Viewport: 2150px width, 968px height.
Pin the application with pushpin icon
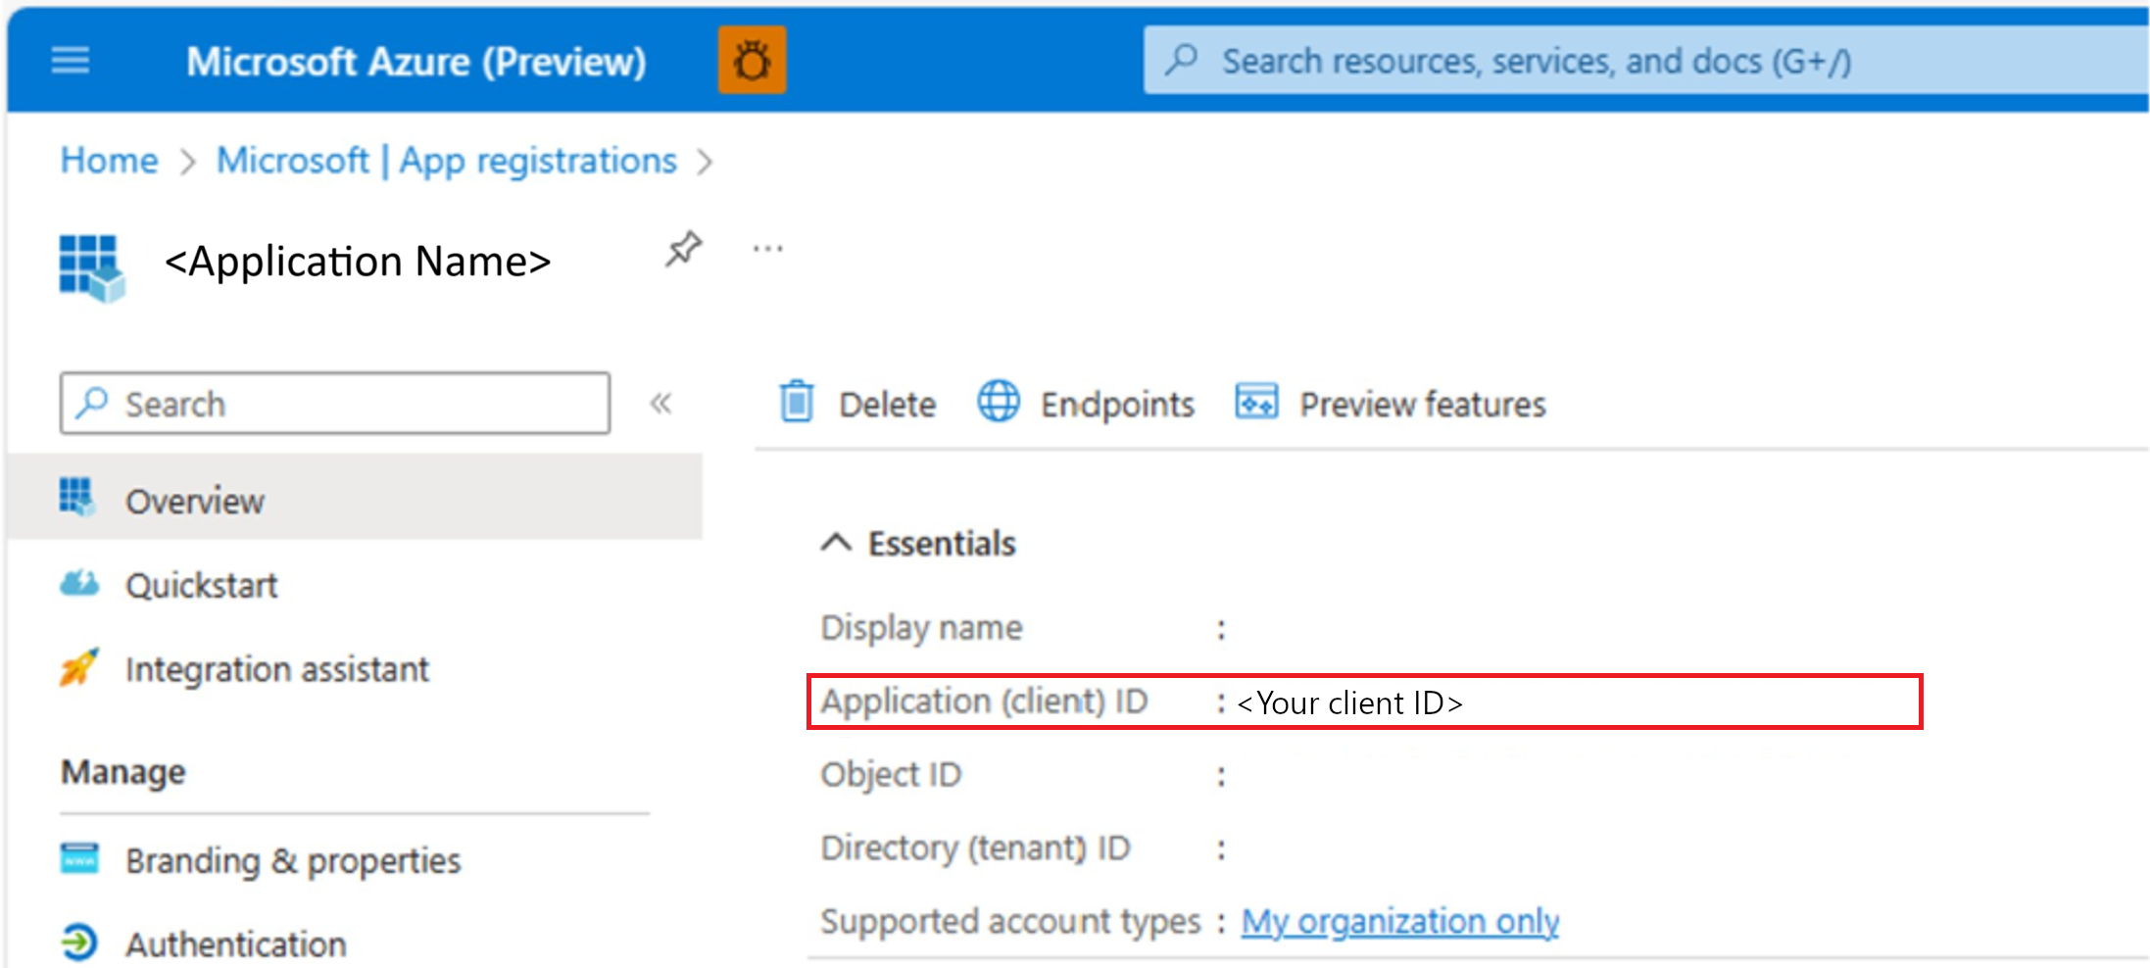[x=684, y=249]
